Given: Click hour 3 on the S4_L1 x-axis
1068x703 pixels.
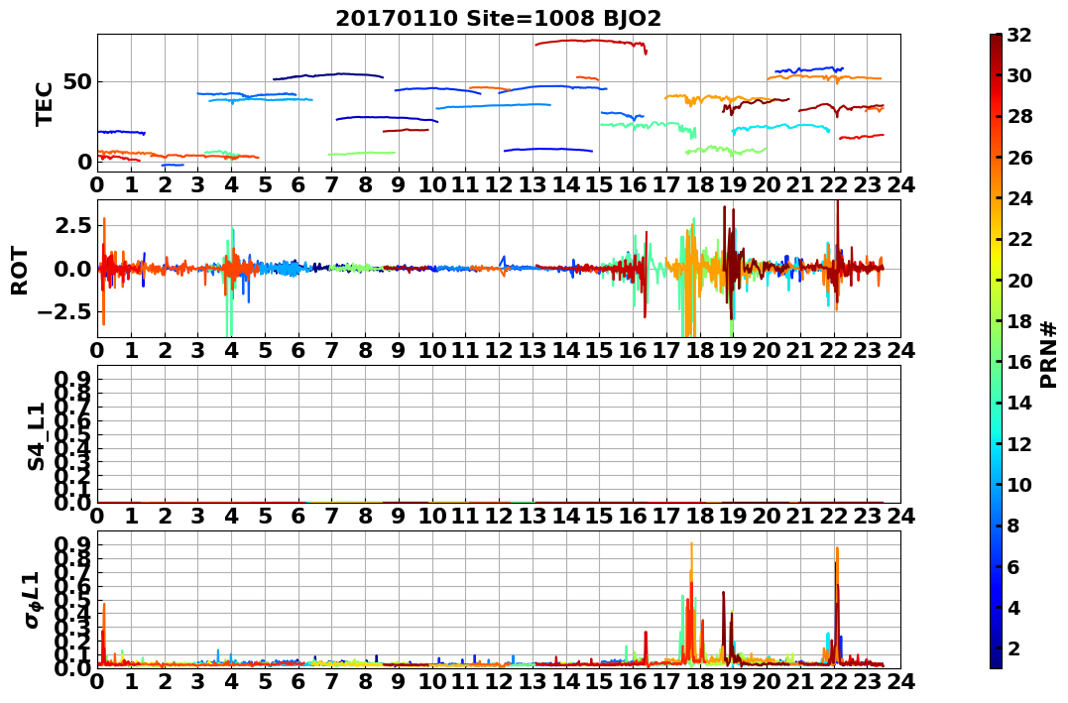Looking at the screenshot, I should tap(198, 517).
